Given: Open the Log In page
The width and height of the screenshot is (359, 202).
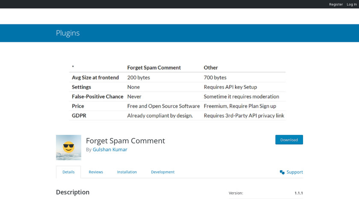Looking at the screenshot, I should (351, 4).
